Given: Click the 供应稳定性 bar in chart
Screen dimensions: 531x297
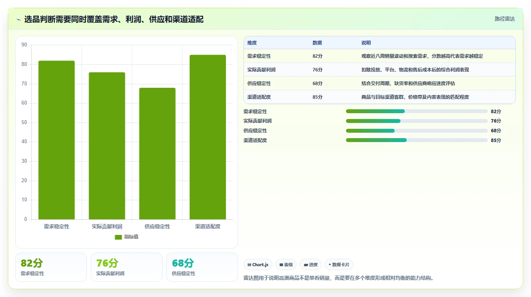Looking at the screenshot, I should (x=157, y=154).
